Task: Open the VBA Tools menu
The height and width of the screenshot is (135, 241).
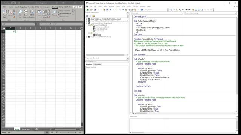Action: tap(129, 7)
